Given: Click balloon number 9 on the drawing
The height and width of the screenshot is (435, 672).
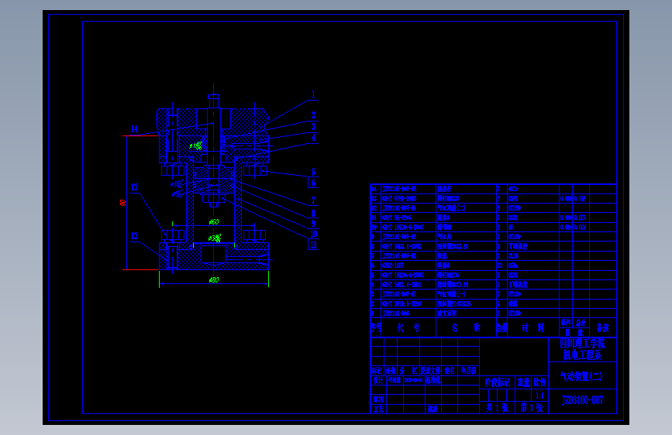Looking at the screenshot, I should click(313, 224).
